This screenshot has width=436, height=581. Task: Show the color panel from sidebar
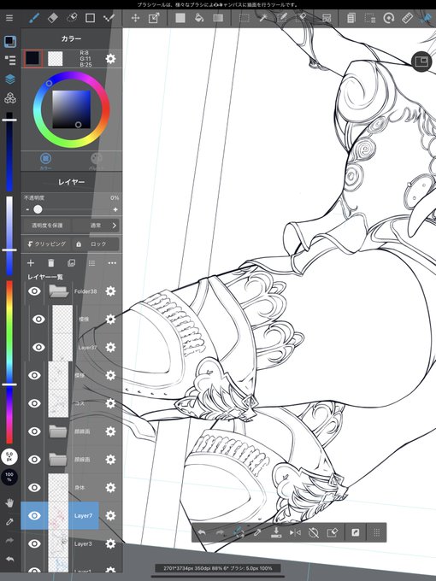tap(10, 41)
